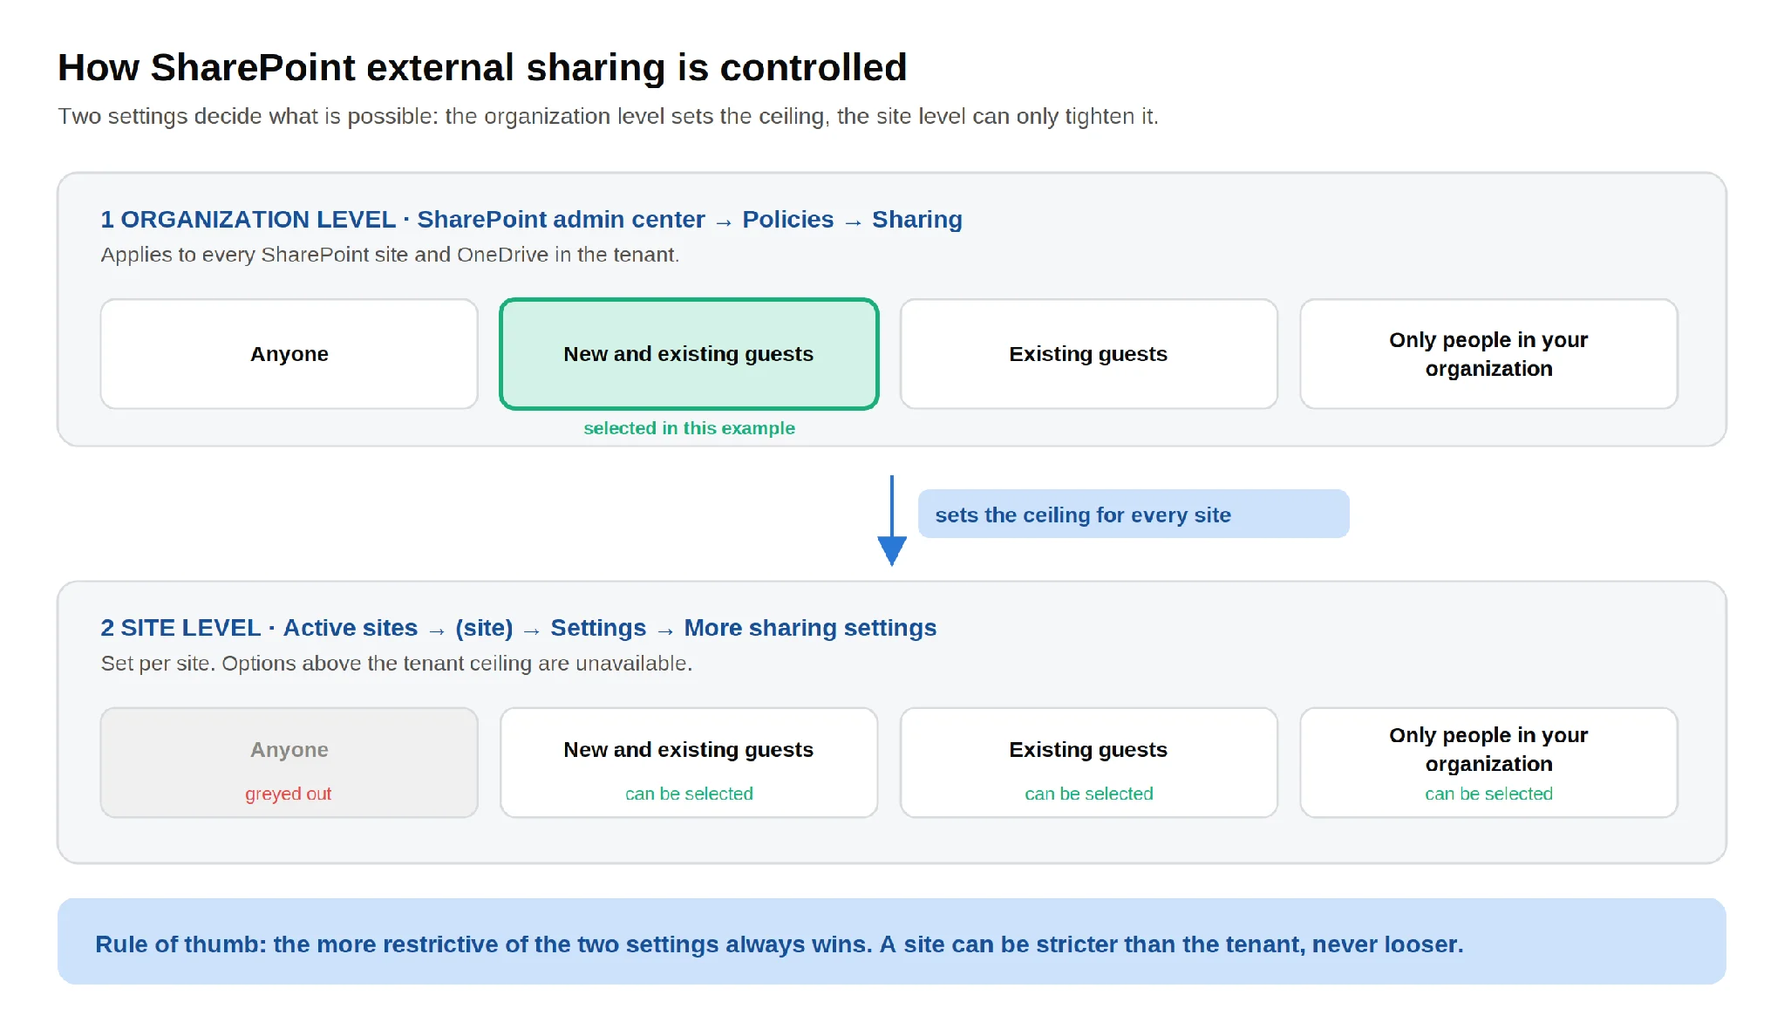Click the subtitle starting 'Two settings decide what is possible'
This screenshot has height=1036, width=1784.
pyautogui.click(x=608, y=116)
